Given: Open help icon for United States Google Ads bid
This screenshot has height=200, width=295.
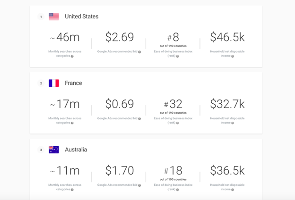Looking at the screenshot, I should coord(139,52).
